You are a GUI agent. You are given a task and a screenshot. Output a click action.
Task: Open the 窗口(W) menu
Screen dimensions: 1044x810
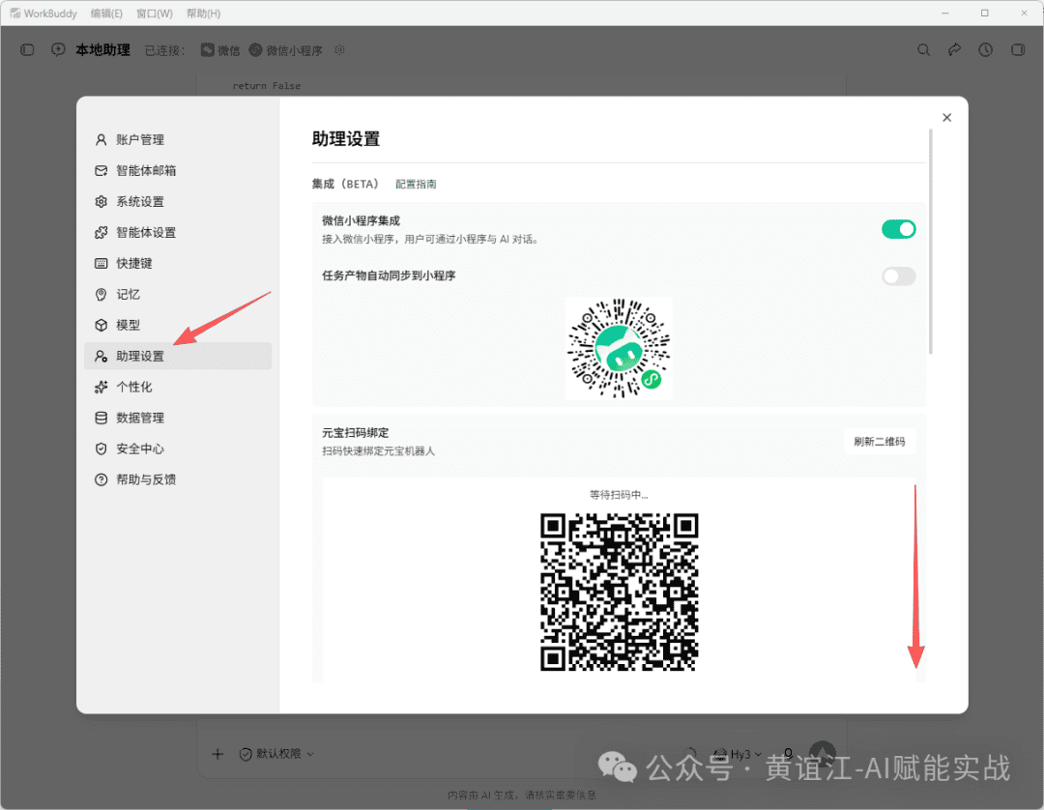click(x=155, y=14)
